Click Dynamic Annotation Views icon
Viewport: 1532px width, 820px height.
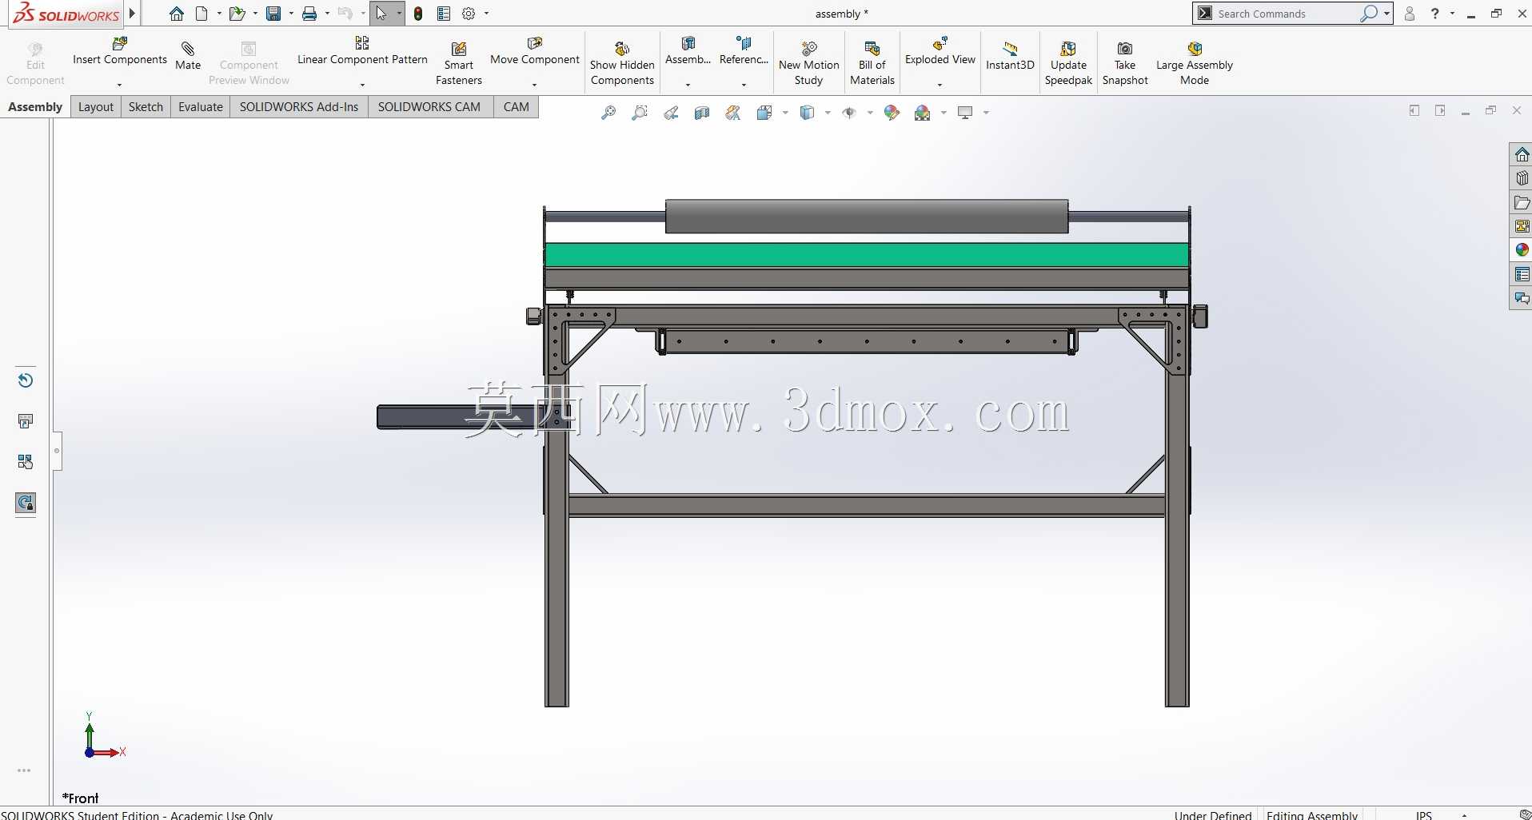733,113
